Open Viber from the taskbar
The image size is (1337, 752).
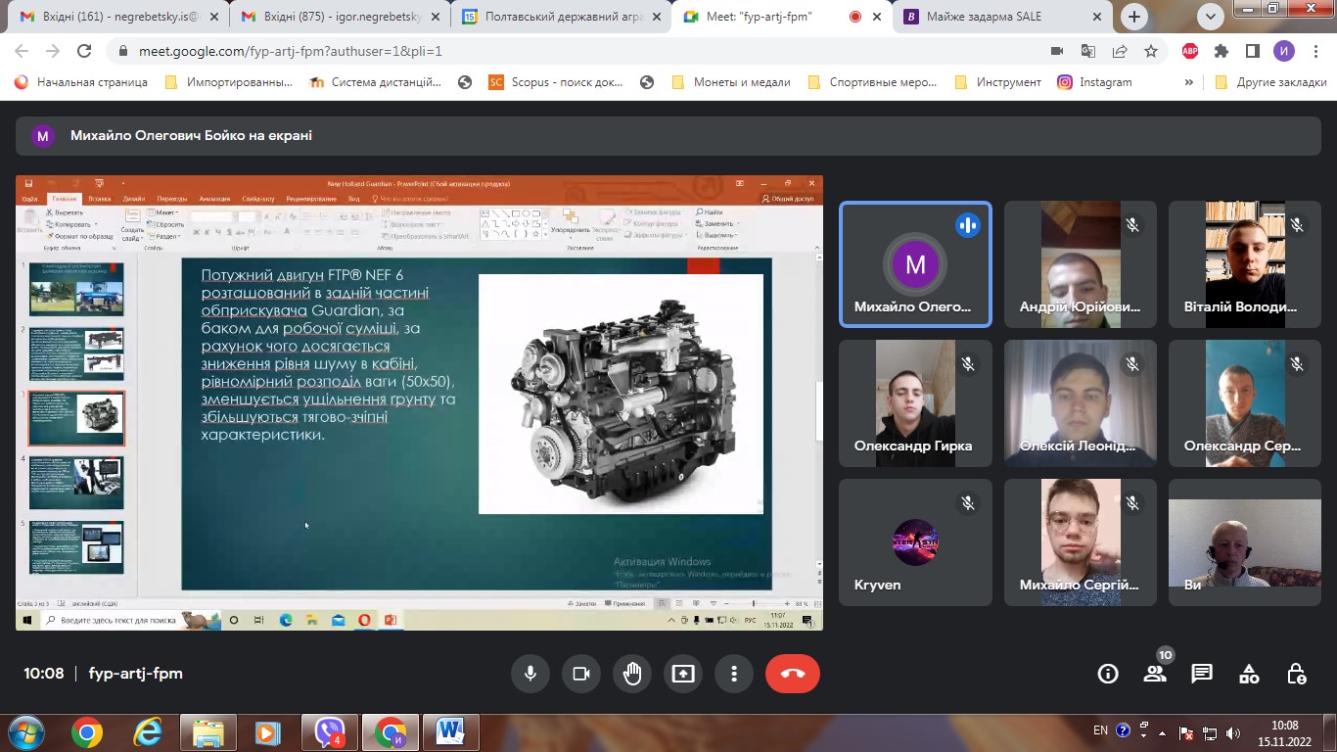pos(329,731)
